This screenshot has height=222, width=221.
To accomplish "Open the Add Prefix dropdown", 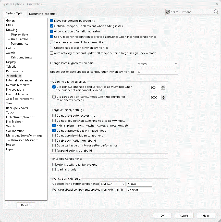I will 112,184.
